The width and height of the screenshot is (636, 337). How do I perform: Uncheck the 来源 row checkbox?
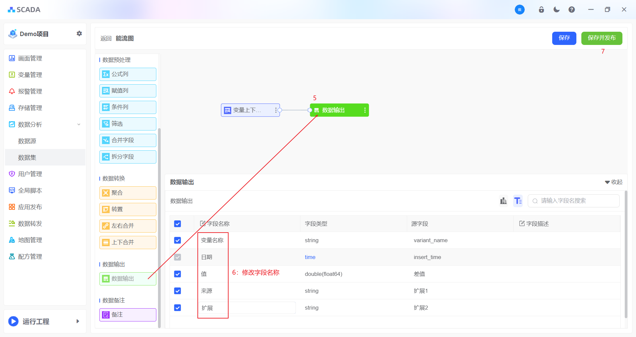[178, 291]
